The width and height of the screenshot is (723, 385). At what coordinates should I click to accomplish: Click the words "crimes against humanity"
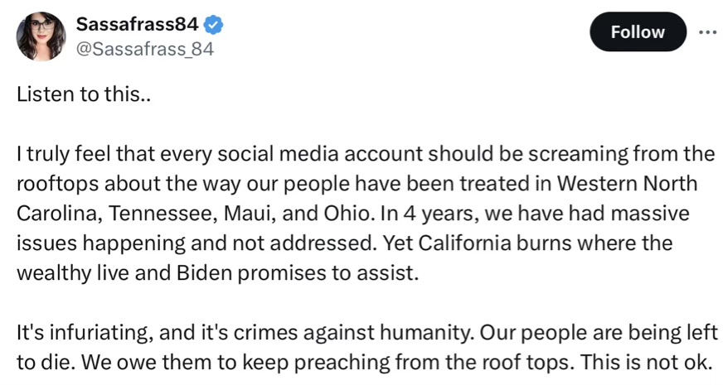pyautogui.click(x=315, y=333)
